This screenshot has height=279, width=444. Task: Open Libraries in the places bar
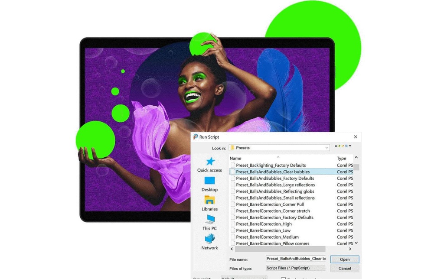209,204
